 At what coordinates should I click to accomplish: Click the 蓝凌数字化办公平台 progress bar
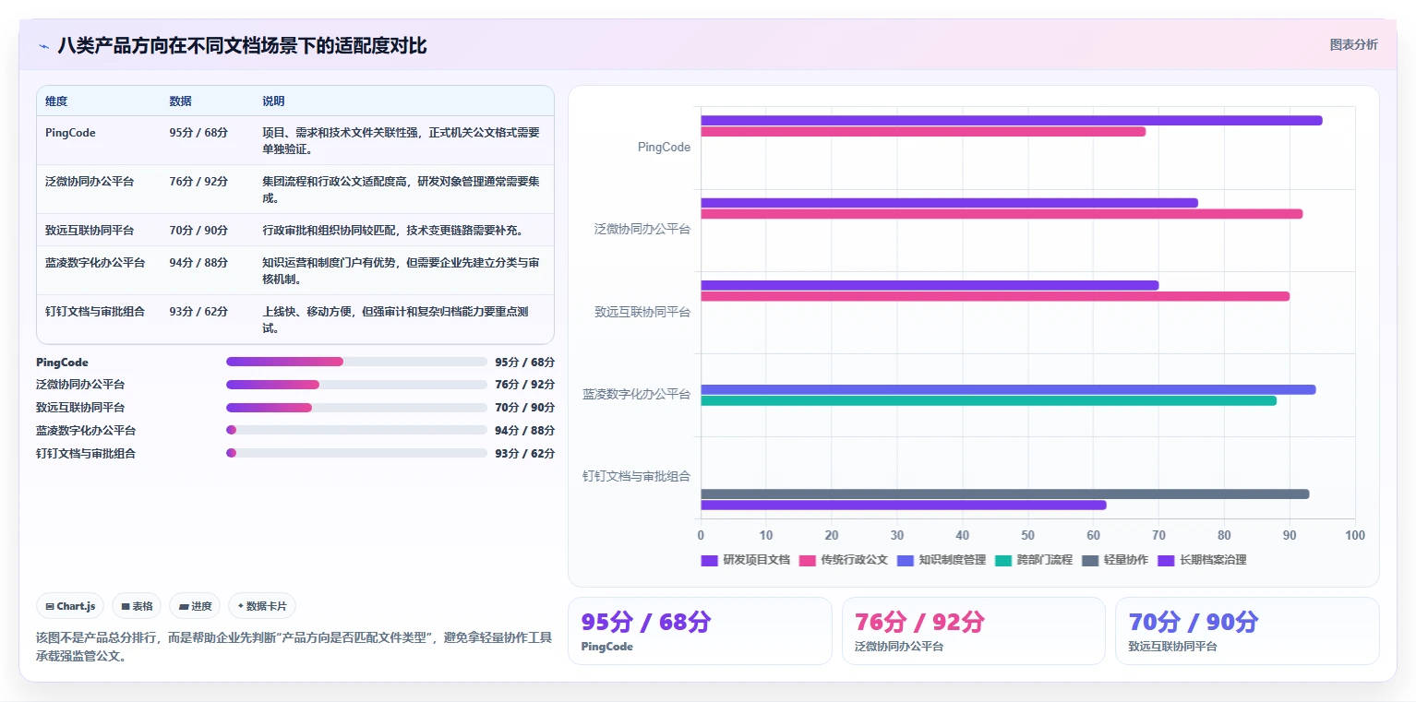pyautogui.click(x=356, y=430)
